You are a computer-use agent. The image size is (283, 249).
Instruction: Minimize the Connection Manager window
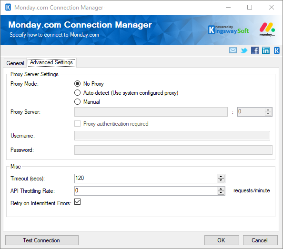228,8
